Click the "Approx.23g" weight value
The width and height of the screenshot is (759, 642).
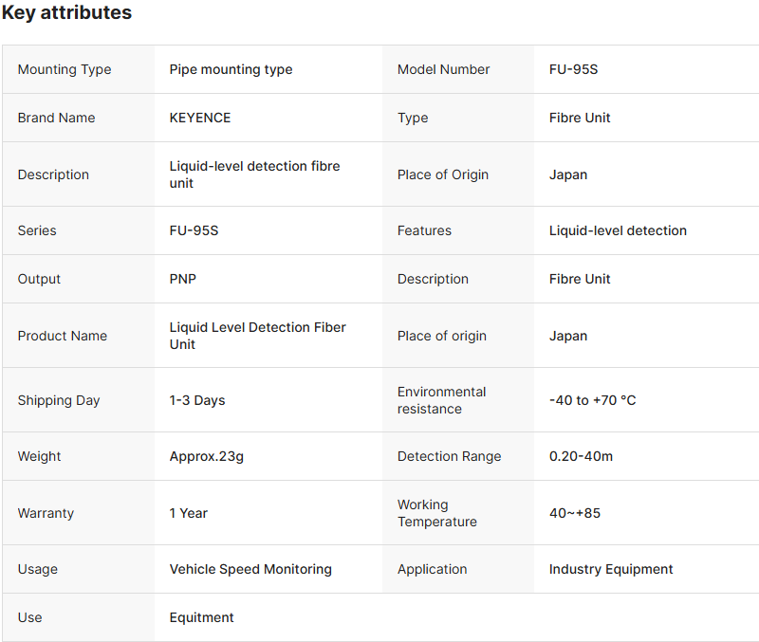(207, 456)
